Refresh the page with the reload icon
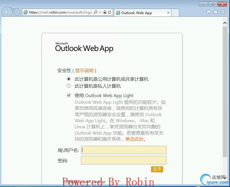 110,12
